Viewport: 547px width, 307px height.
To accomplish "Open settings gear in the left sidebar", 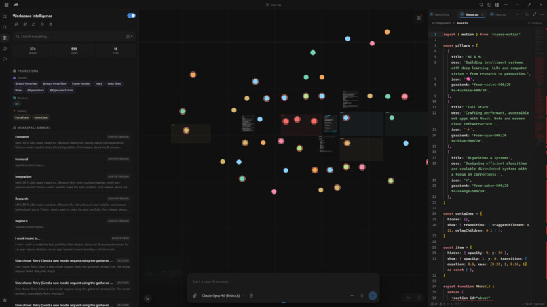I will 5,300.
